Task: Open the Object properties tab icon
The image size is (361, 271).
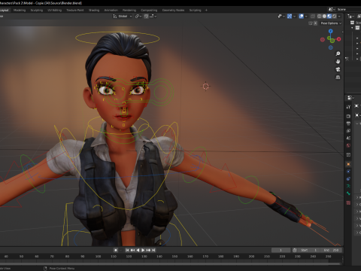Action: [348, 164]
